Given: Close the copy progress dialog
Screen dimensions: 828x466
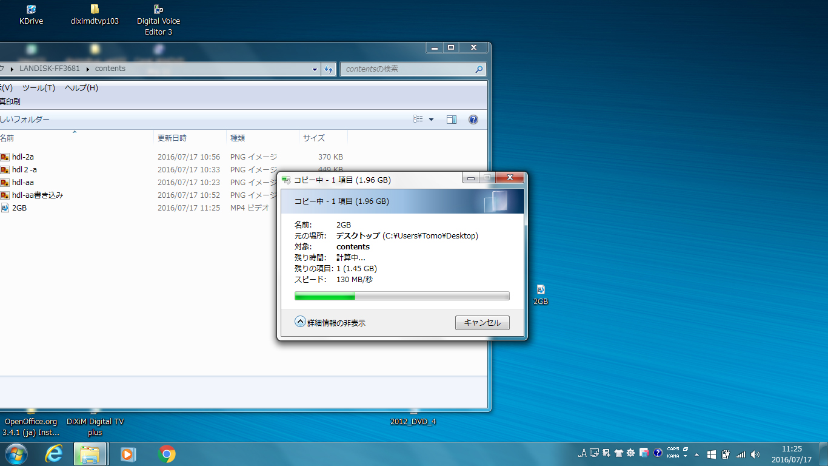Looking at the screenshot, I should (510, 178).
